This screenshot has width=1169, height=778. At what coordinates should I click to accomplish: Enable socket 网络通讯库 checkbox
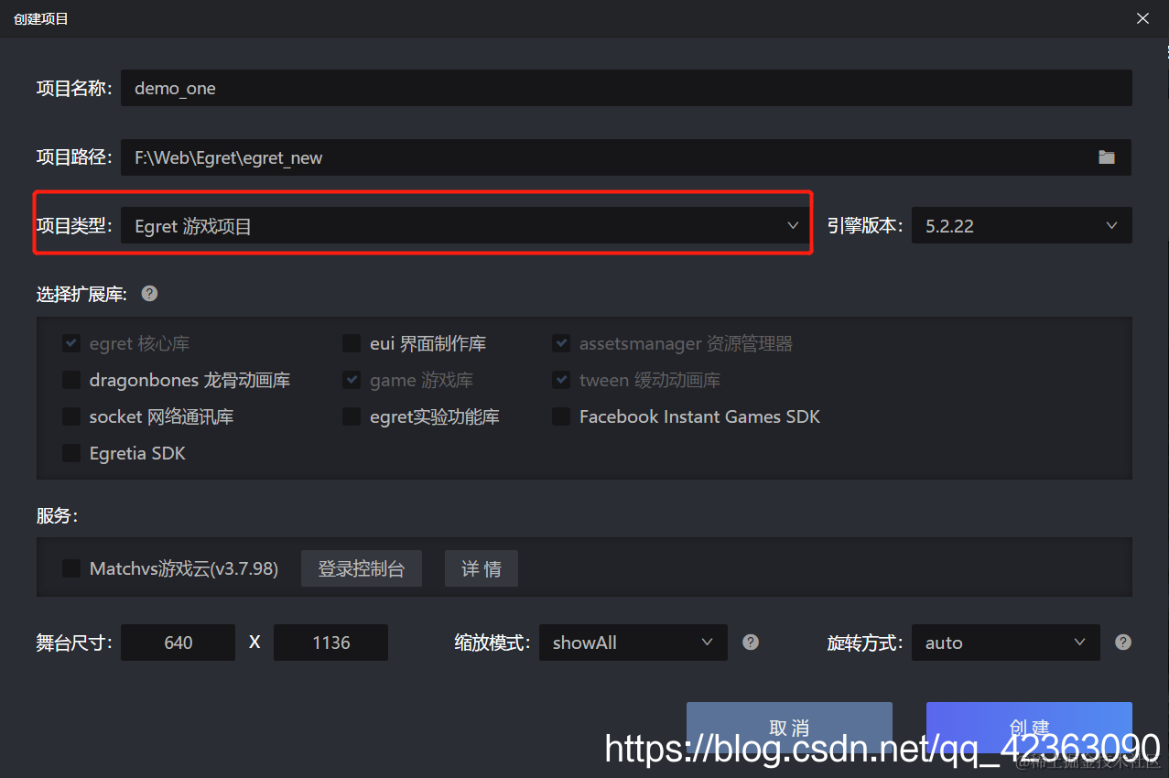(71, 416)
